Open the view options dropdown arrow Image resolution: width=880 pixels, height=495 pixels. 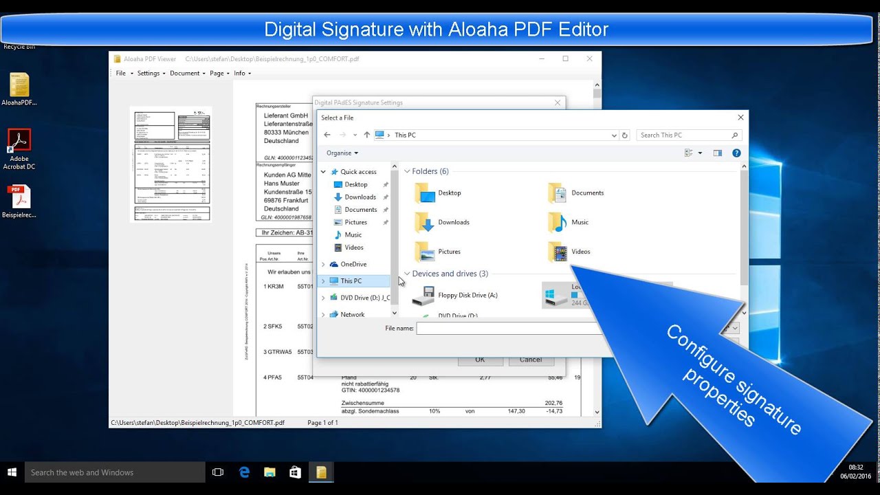point(700,153)
